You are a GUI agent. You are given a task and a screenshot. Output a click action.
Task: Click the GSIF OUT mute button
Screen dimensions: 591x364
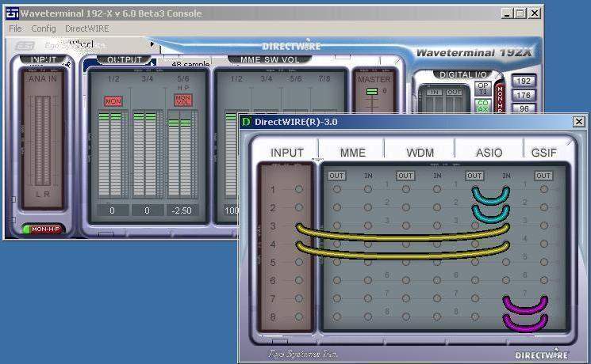pyautogui.click(x=543, y=176)
